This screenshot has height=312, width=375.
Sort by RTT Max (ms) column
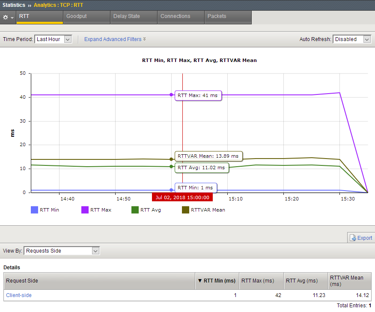tap(257, 281)
